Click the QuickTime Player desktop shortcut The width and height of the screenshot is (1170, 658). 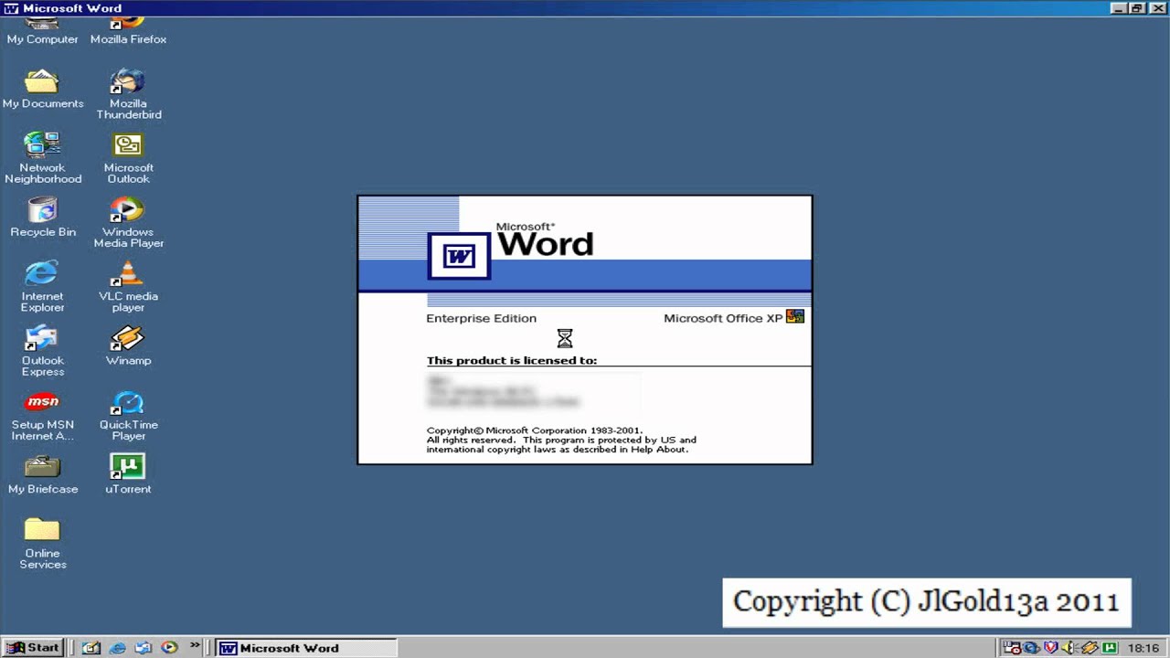[128, 415]
